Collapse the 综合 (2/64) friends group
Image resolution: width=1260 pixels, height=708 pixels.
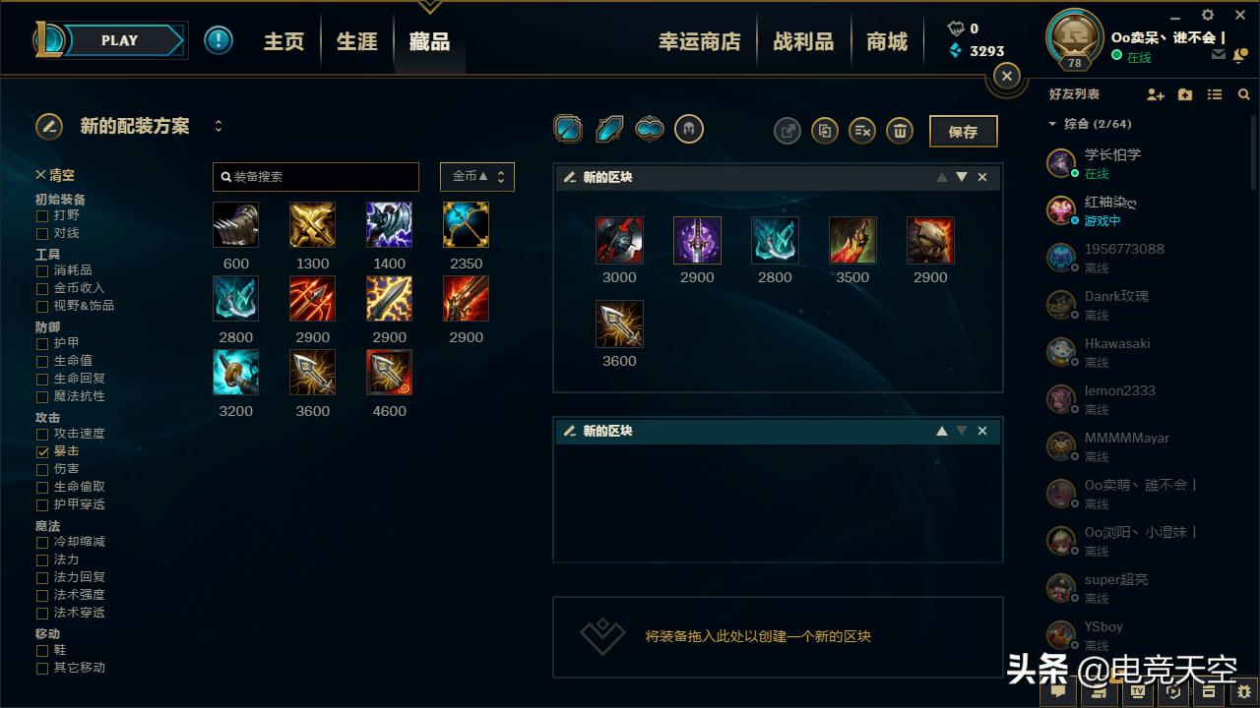coord(1052,124)
